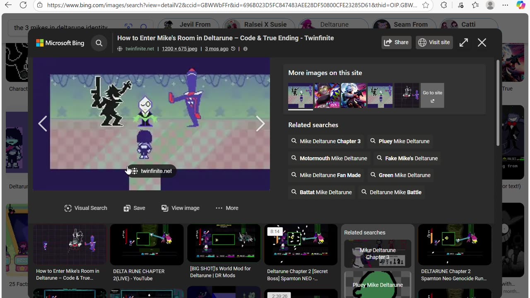Select the Seam From suggestion chip
Image resolution: width=530 pixels, height=298 pixels.
pos(404,25)
